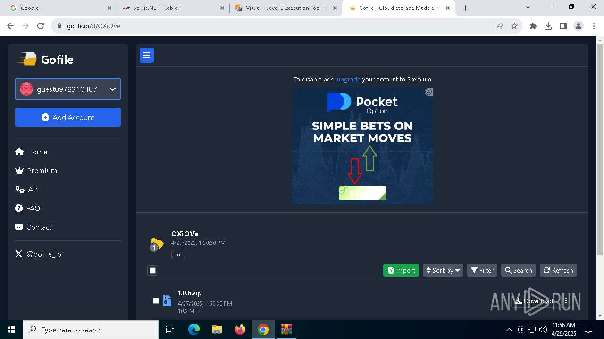Launch Firefox from taskbar
This screenshot has width=604, height=339.
click(240, 330)
